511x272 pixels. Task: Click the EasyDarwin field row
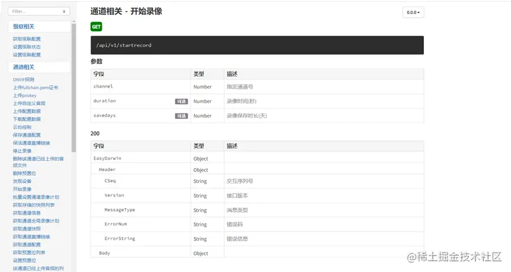[257, 158]
